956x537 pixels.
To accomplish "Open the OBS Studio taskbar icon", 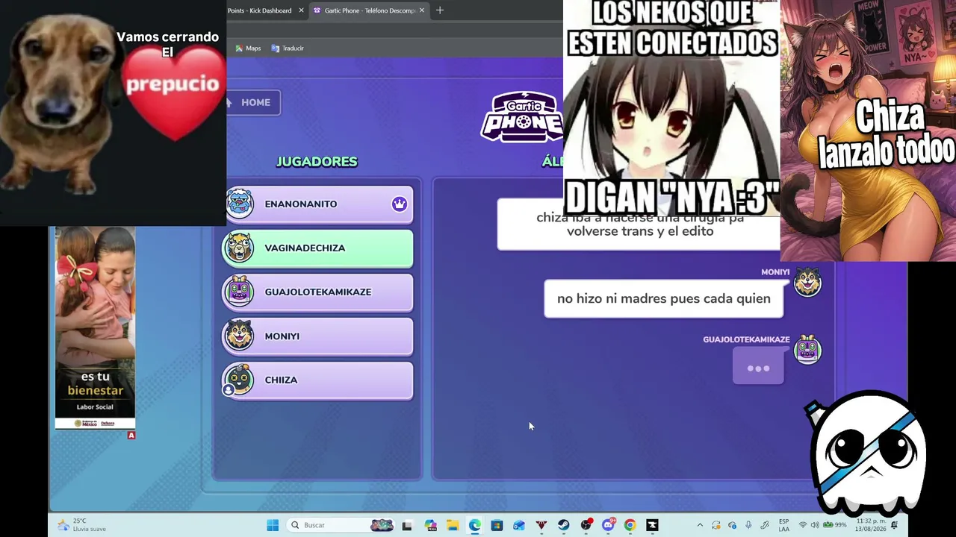I will click(x=586, y=525).
